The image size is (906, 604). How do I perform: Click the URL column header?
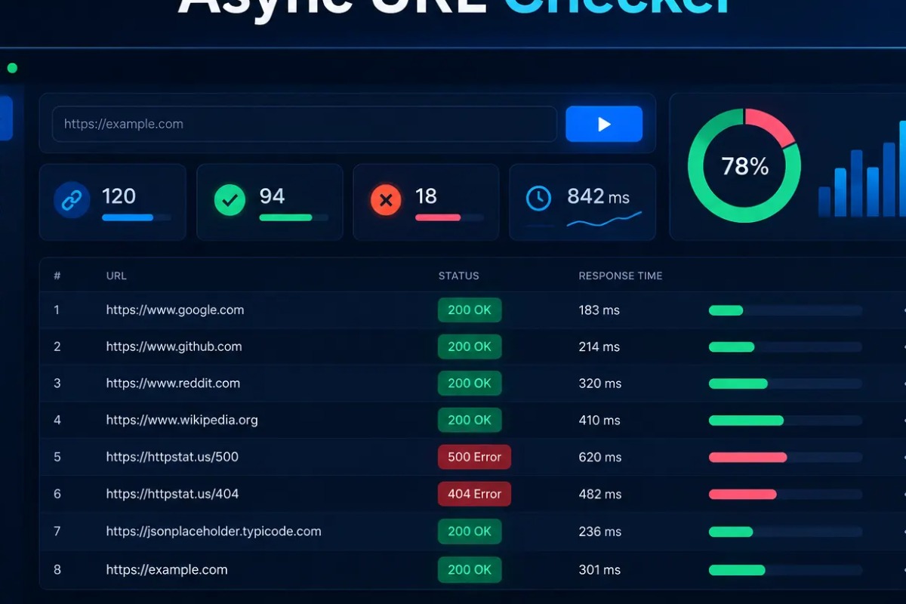pos(116,276)
